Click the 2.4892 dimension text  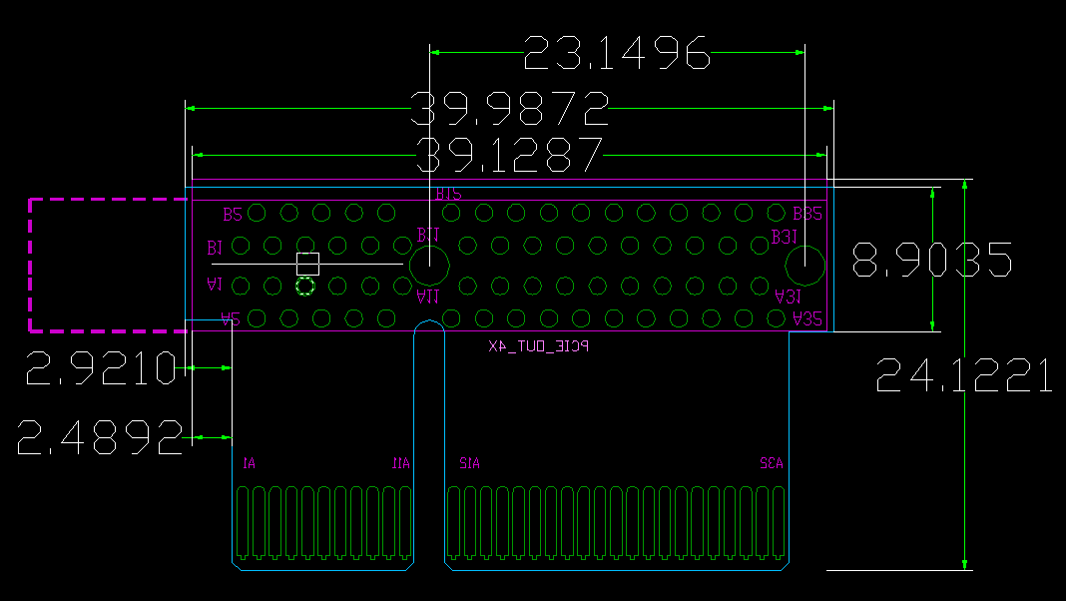pos(101,437)
